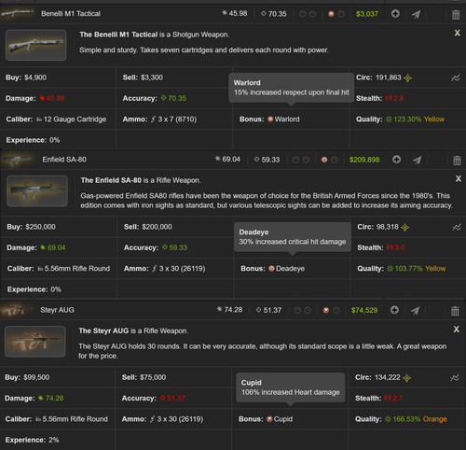The width and height of the screenshot is (466, 450).
Task: Click the Cupid bonus label
Action: pos(283,419)
